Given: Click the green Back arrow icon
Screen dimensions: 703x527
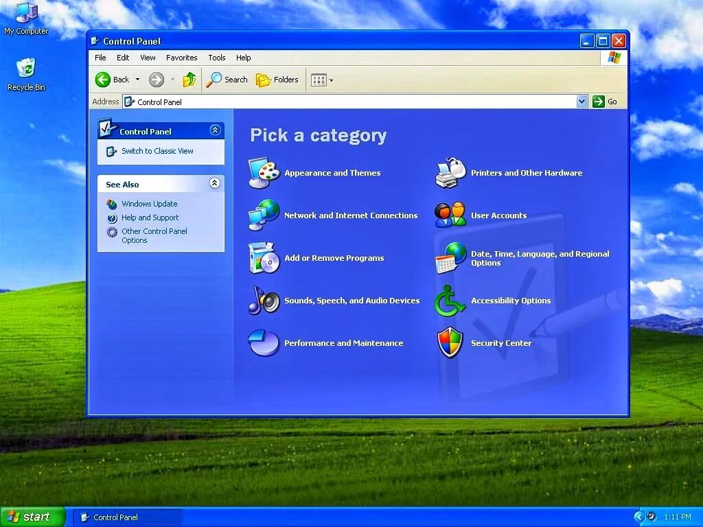Looking at the screenshot, I should coord(103,80).
